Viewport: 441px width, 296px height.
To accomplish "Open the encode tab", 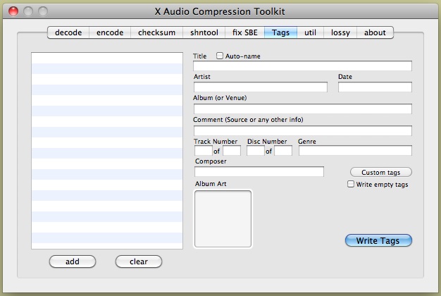I will (110, 32).
